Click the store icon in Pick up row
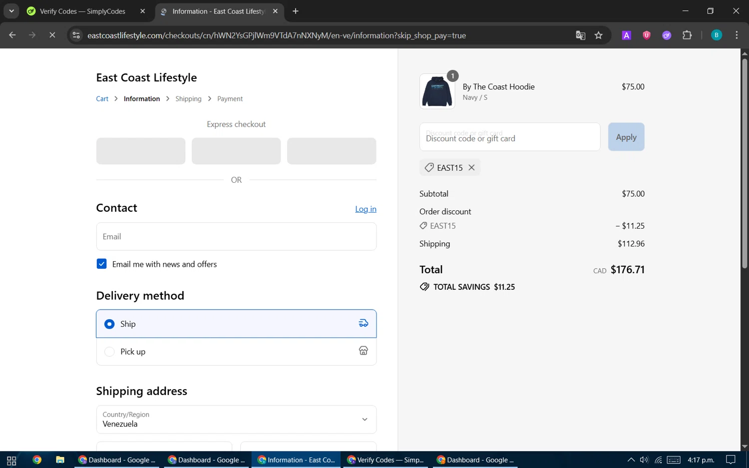Screen dimensions: 749x468 coord(364,351)
